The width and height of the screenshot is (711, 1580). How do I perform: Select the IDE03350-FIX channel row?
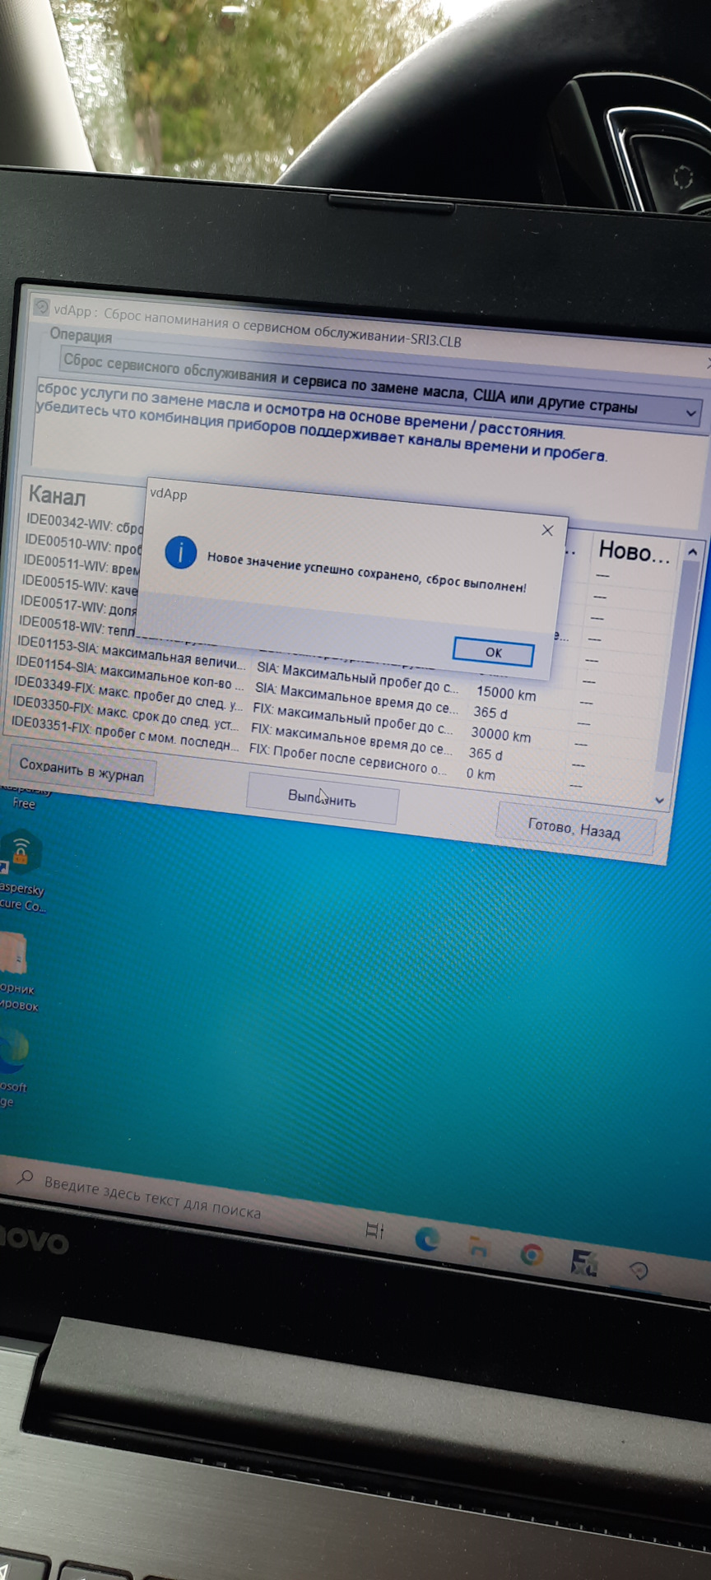pyautogui.click(x=125, y=713)
